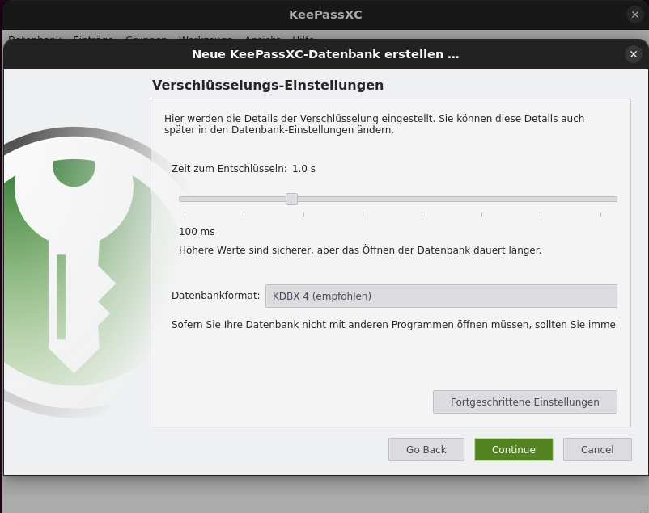Cancel the new database creation
649x513 pixels.
pyautogui.click(x=597, y=449)
